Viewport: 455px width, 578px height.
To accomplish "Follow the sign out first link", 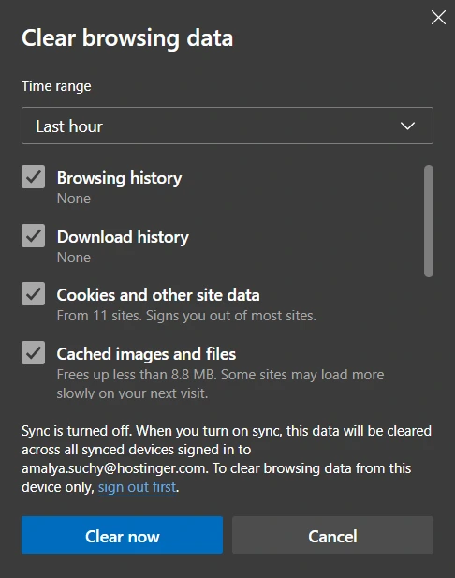I will pos(137,487).
